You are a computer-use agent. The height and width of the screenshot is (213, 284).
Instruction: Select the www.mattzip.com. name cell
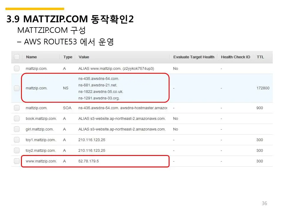[41, 161]
